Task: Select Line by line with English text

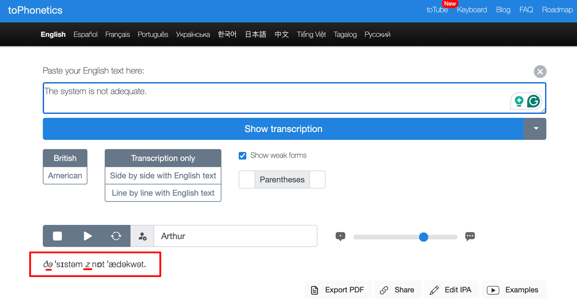Action: coord(163,193)
